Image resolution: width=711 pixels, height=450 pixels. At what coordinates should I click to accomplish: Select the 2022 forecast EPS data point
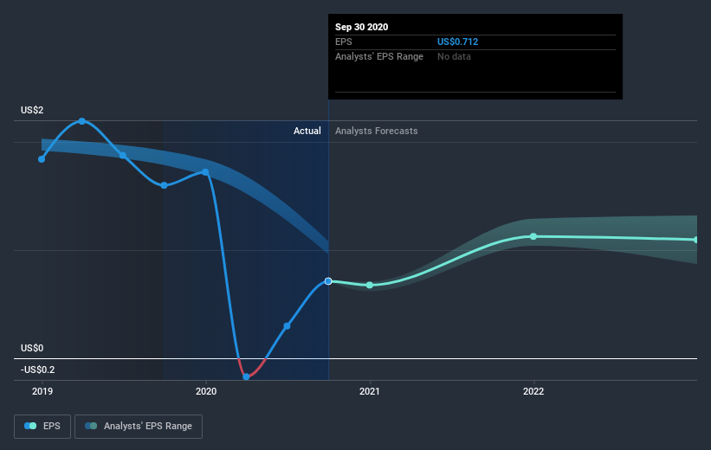point(533,236)
